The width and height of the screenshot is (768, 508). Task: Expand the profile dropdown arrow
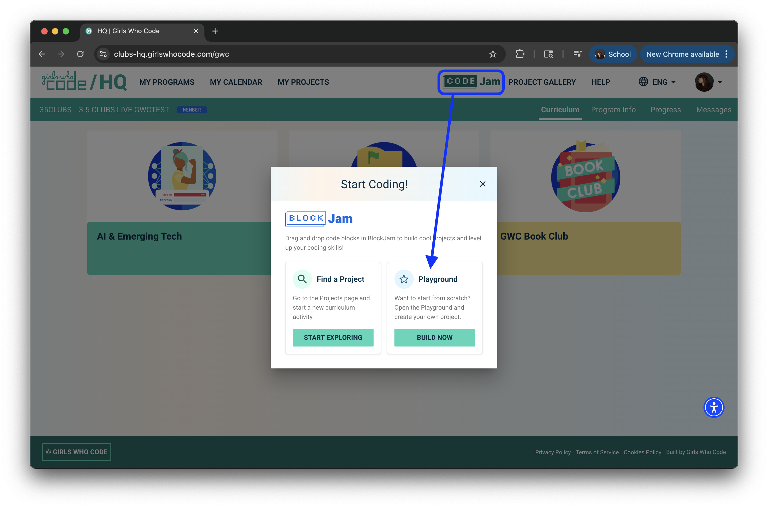coord(719,82)
